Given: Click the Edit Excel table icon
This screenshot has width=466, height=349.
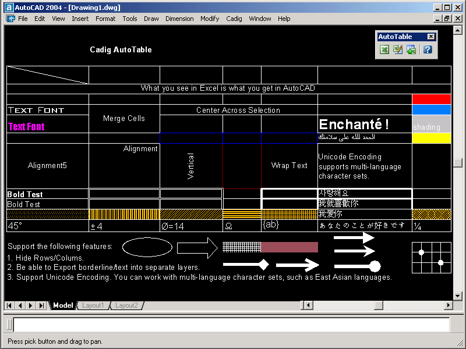Looking at the screenshot, I should point(398,50).
